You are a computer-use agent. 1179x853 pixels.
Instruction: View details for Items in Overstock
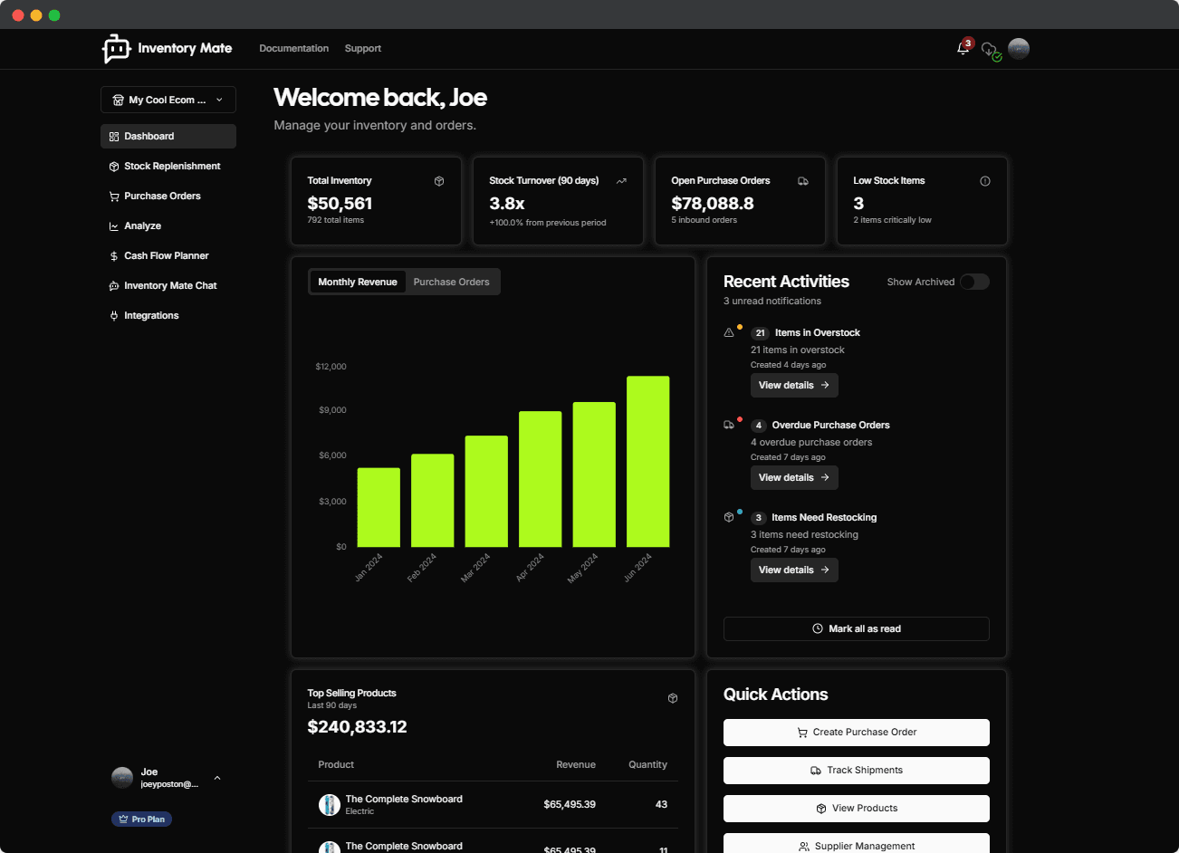[794, 385]
